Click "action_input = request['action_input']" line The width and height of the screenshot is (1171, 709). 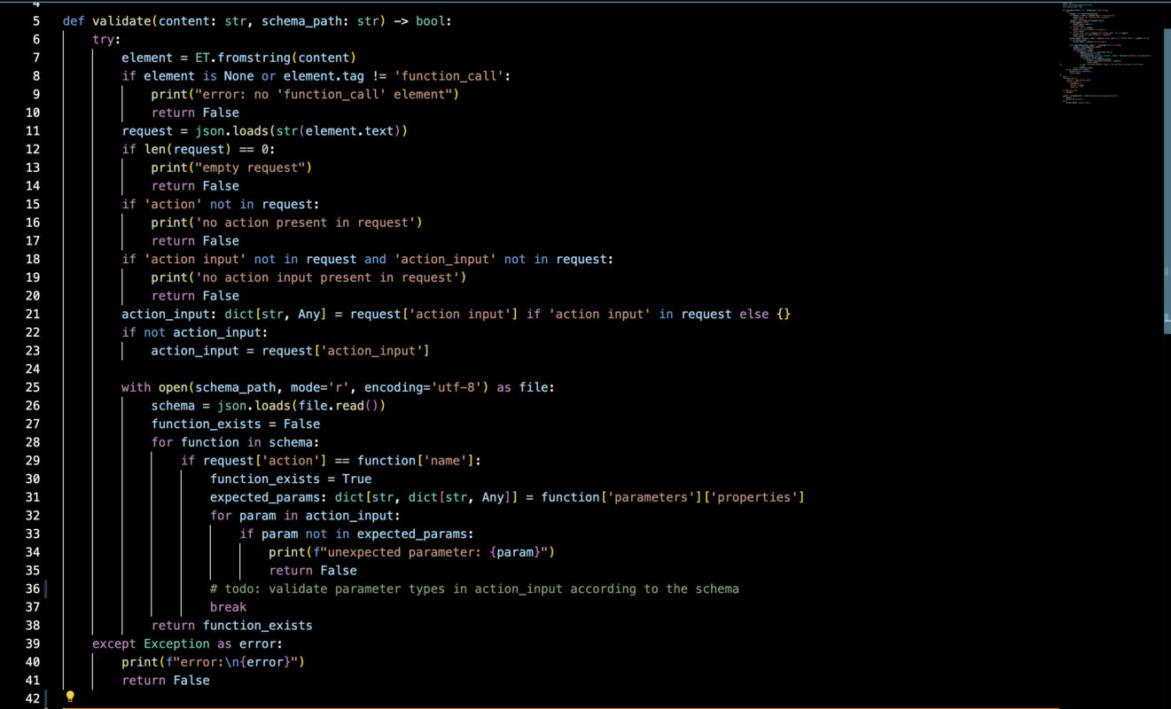(x=290, y=351)
